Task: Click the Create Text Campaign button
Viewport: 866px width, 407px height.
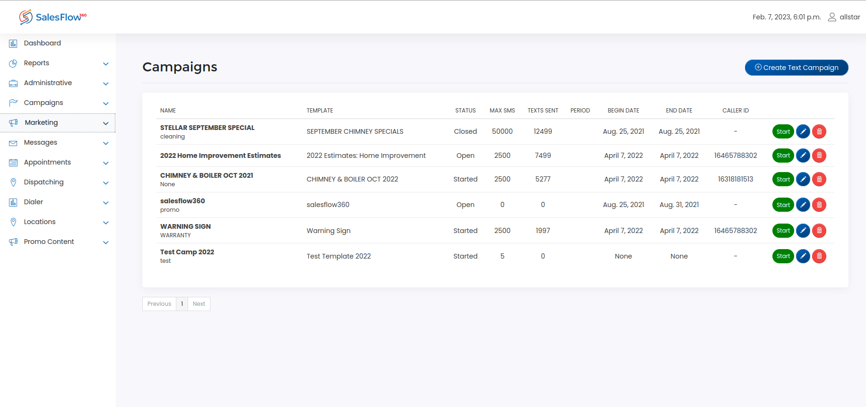Action: (x=797, y=68)
